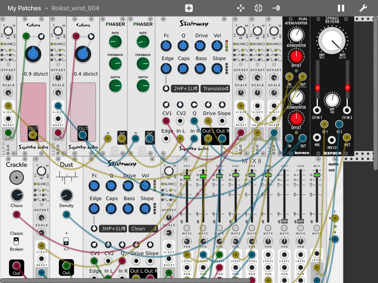Open the wrench settings icon
The width and height of the screenshot is (378, 283).
[363, 8]
